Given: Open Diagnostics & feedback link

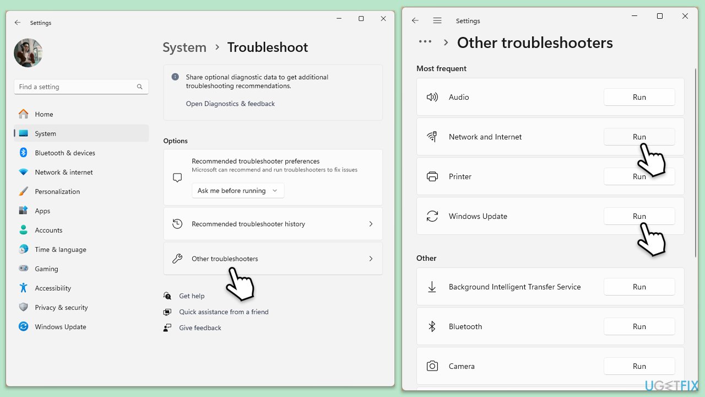Looking at the screenshot, I should tap(230, 104).
